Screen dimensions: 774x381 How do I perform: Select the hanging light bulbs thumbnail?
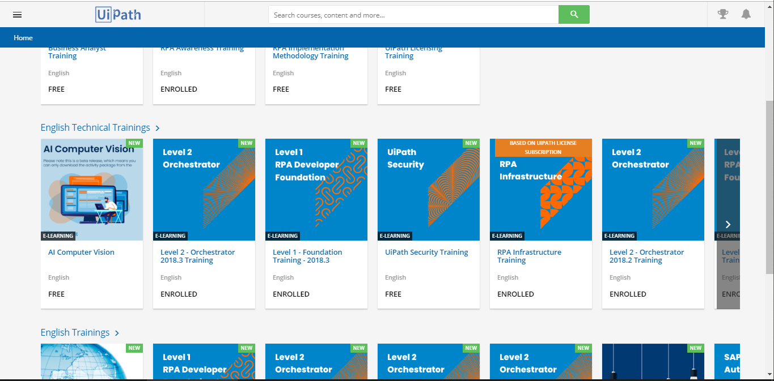(x=653, y=361)
